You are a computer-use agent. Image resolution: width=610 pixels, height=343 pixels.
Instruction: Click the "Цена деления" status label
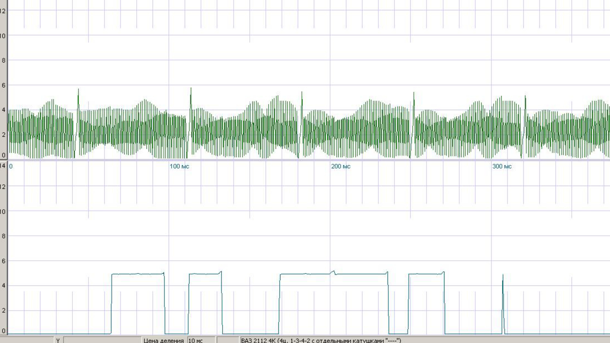click(x=164, y=340)
